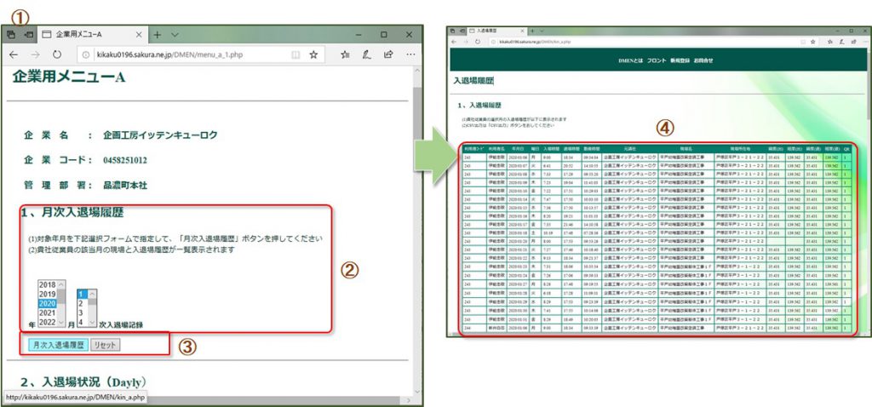Click company name 企画工房イッテンキューロク text
This screenshot has width=872, height=407.
click(160, 135)
